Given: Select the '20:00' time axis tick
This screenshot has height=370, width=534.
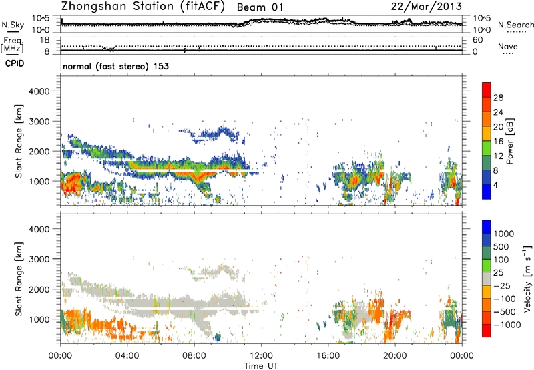Looking at the screenshot, I should pos(394,356).
